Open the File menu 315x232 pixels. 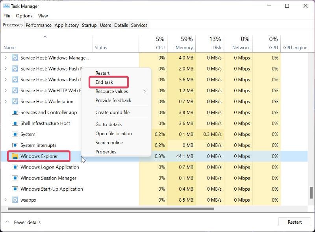pos(7,16)
